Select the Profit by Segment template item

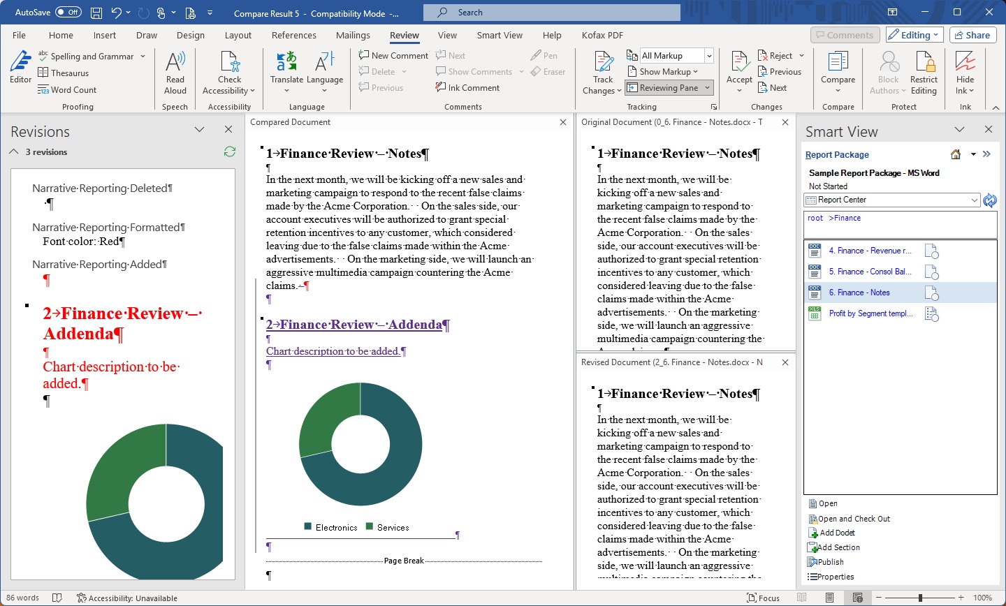(x=873, y=313)
